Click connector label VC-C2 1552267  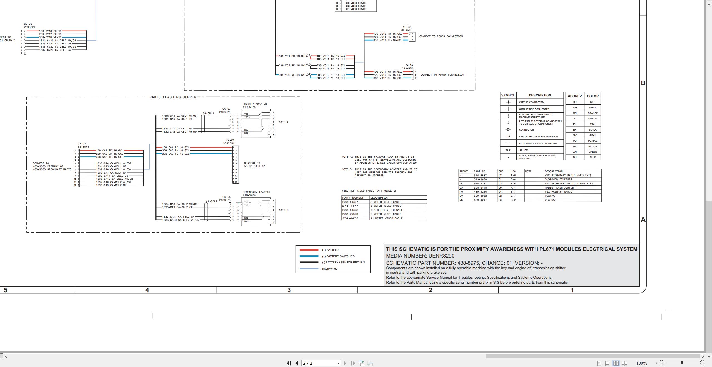pos(408,66)
